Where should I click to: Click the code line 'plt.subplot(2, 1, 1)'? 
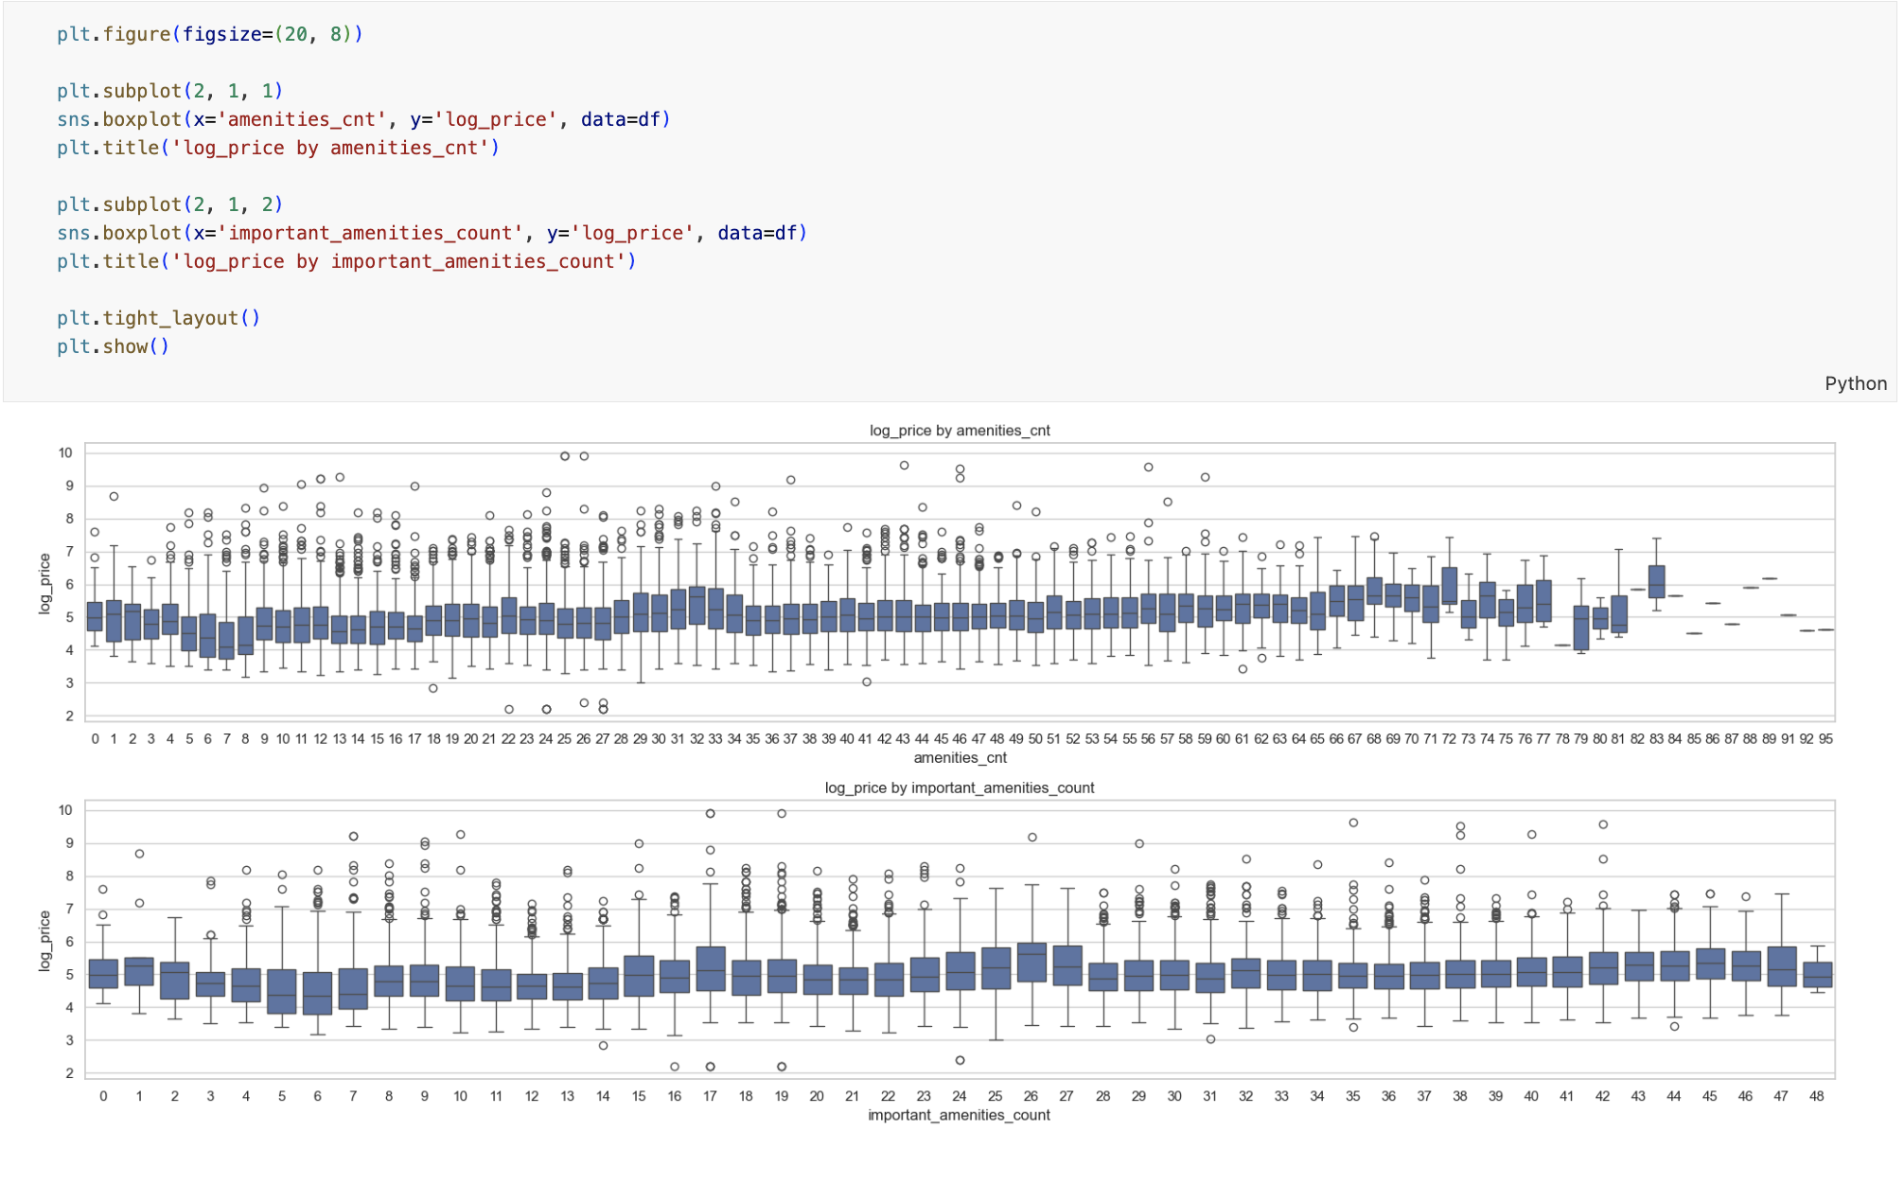(170, 91)
